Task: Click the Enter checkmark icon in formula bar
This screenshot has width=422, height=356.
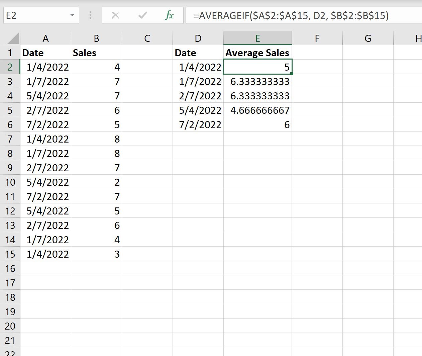Action: pyautogui.click(x=142, y=15)
